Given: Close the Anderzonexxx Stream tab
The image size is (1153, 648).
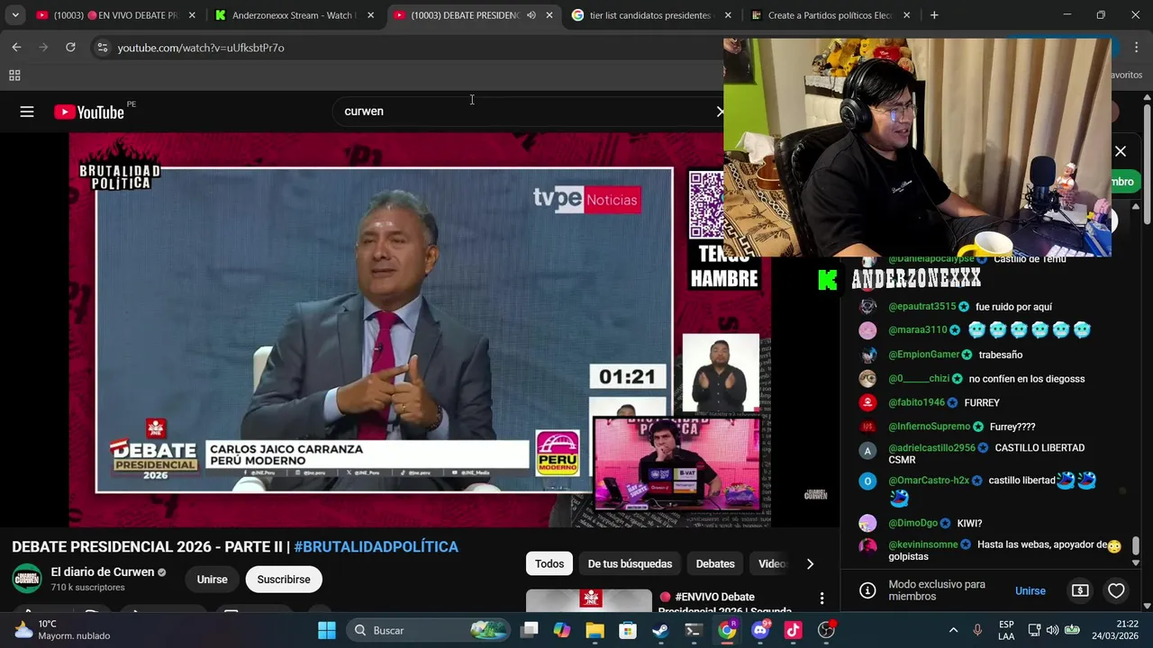Looking at the screenshot, I should (x=370, y=15).
